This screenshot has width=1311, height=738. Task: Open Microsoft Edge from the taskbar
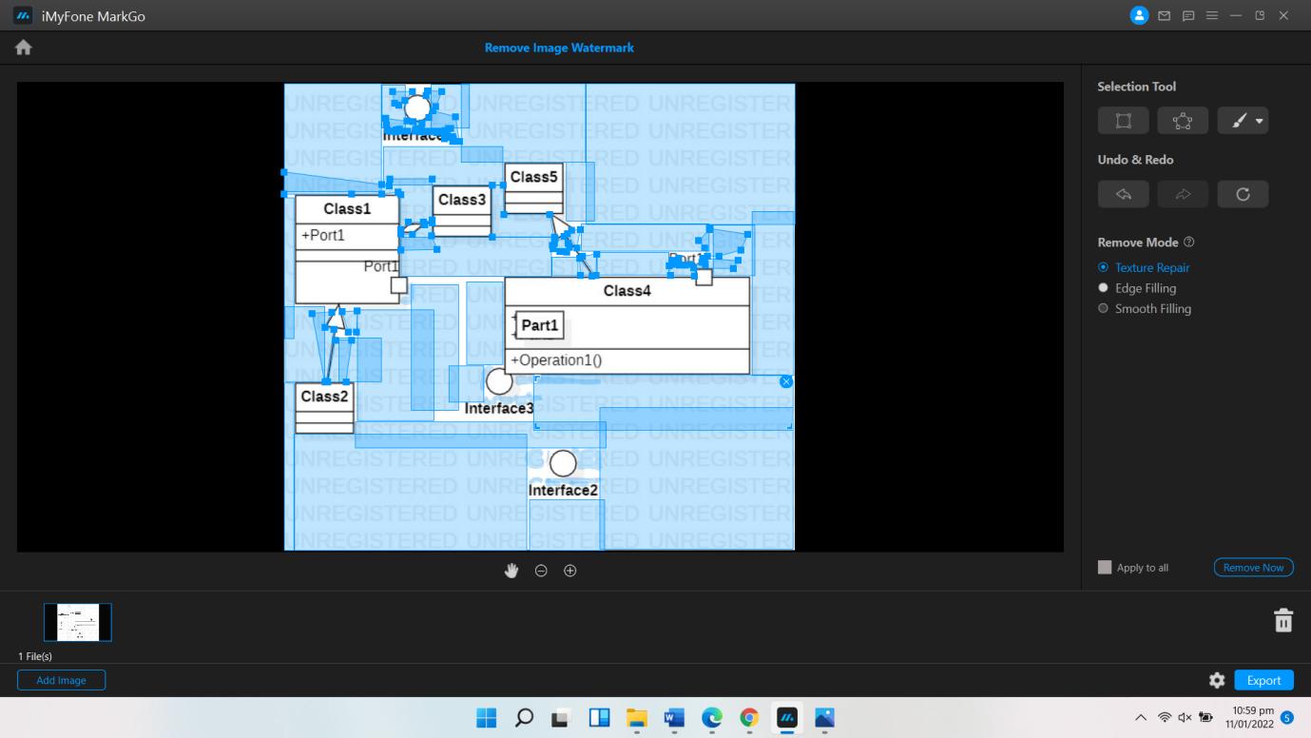[711, 718]
